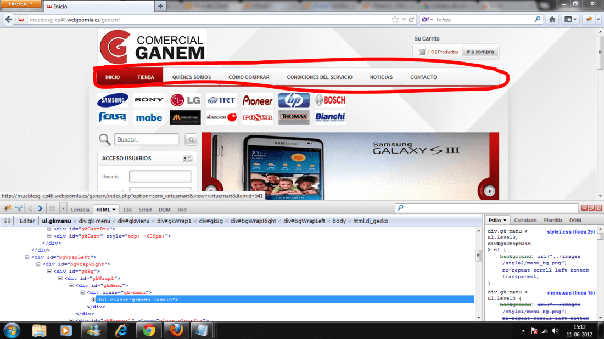This screenshot has width=604, height=339.
Task: Click the search bar magnifier icon
Action: coord(537,19)
